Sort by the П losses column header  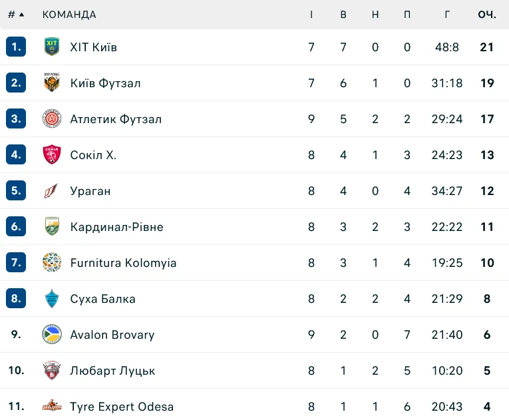point(407,15)
